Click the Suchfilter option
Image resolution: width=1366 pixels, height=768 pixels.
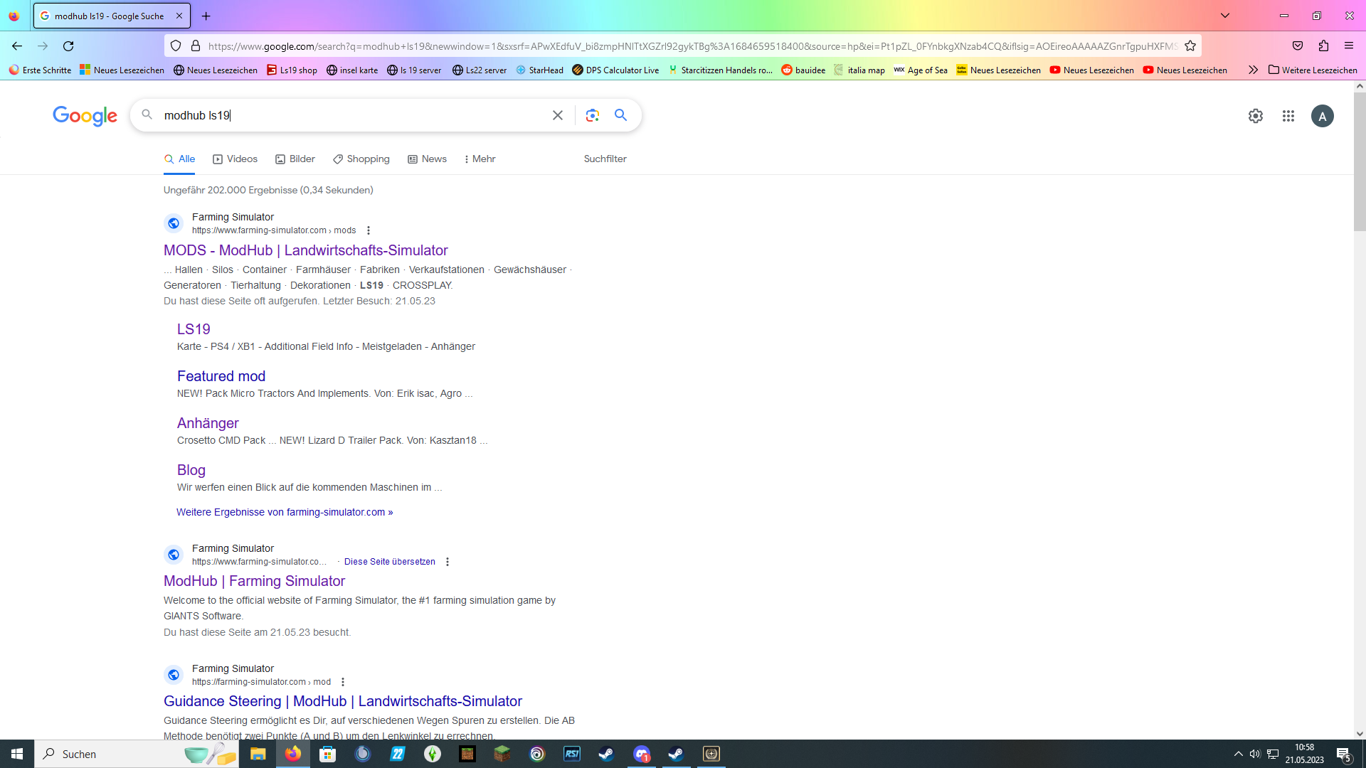tap(604, 159)
